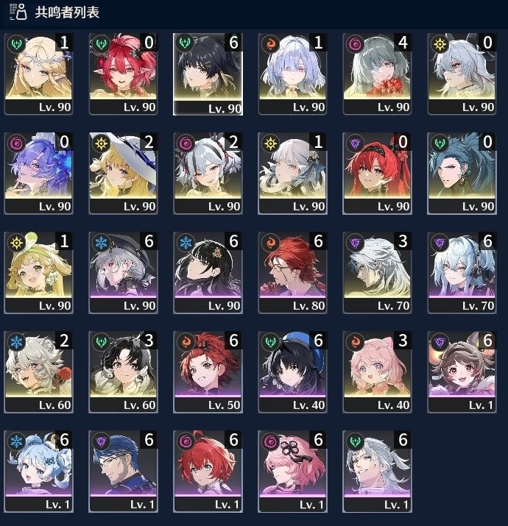Click the snowflake icon on blue-bun-haired Lv. 1 card

17,441
